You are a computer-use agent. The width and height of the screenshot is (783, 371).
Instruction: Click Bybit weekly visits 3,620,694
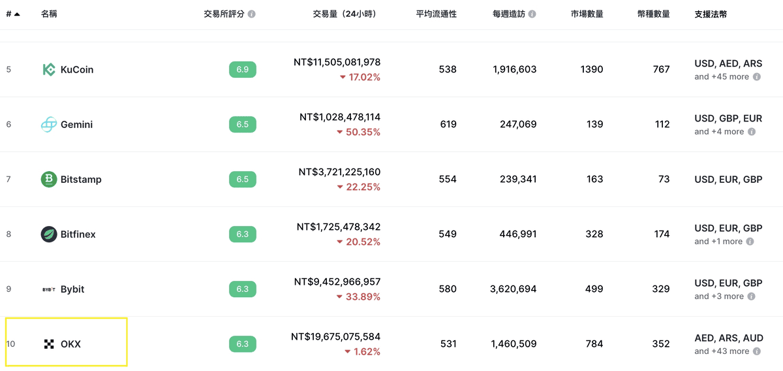click(513, 289)
